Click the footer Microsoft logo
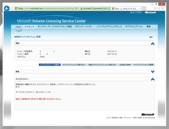This screenshot has height=129, width=169. 148,114
